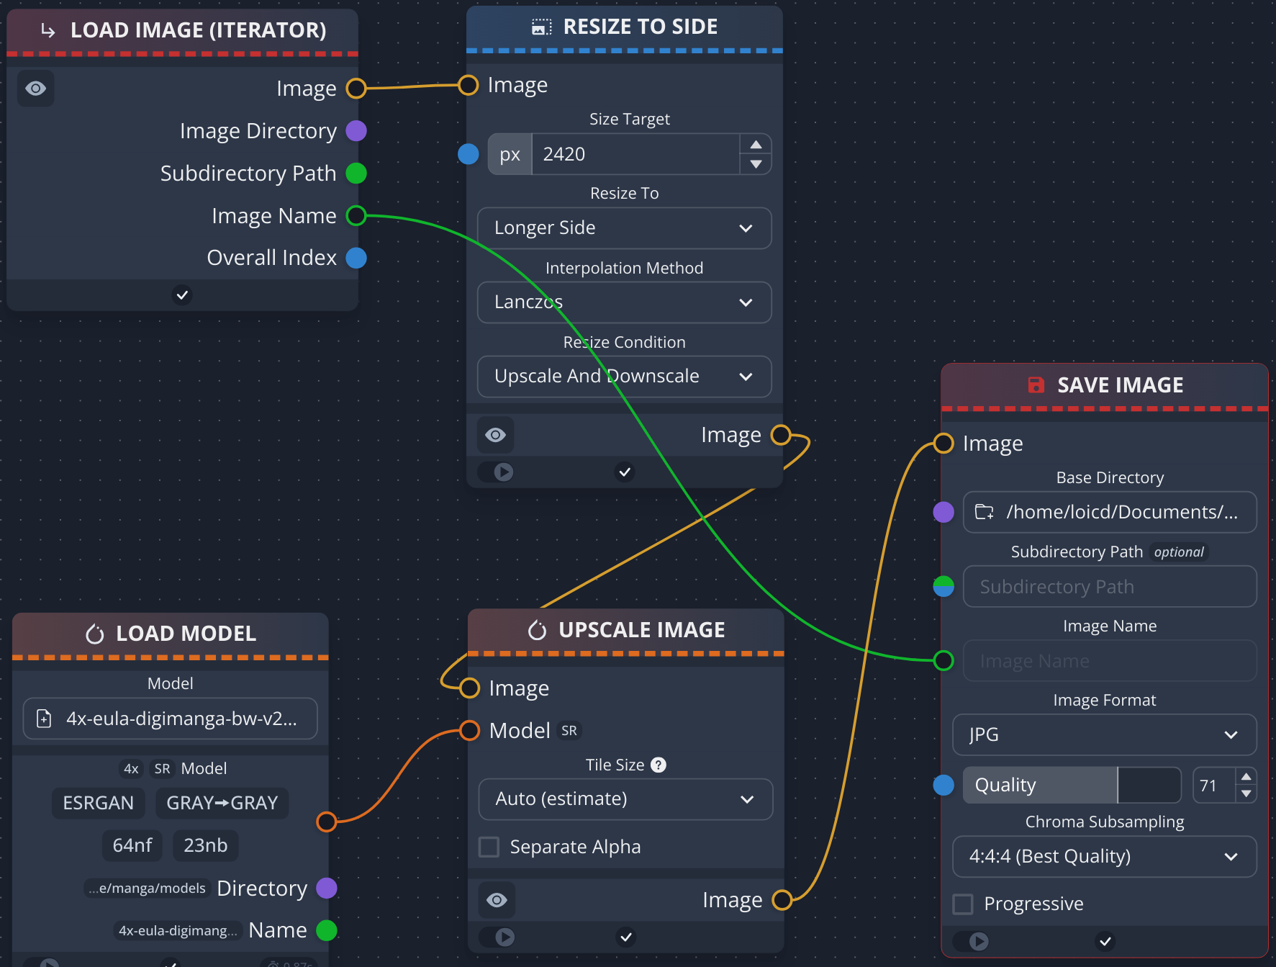Click the checkmark icon at Save Image bottom
The height and width of the screenshot is (967, 1276).
[x=1105, y=941]
